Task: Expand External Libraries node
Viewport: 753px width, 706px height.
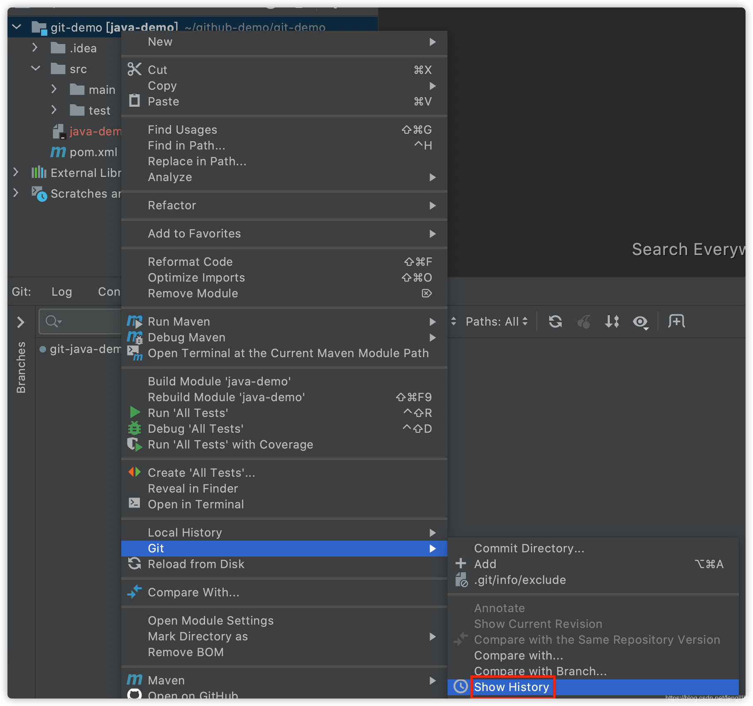Action: 16,172
